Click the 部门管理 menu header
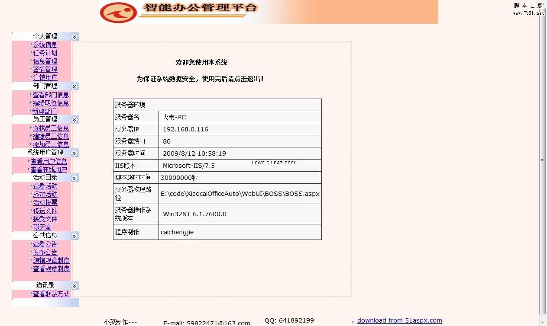This screenshot has width=547, height=326. (45, 86)
